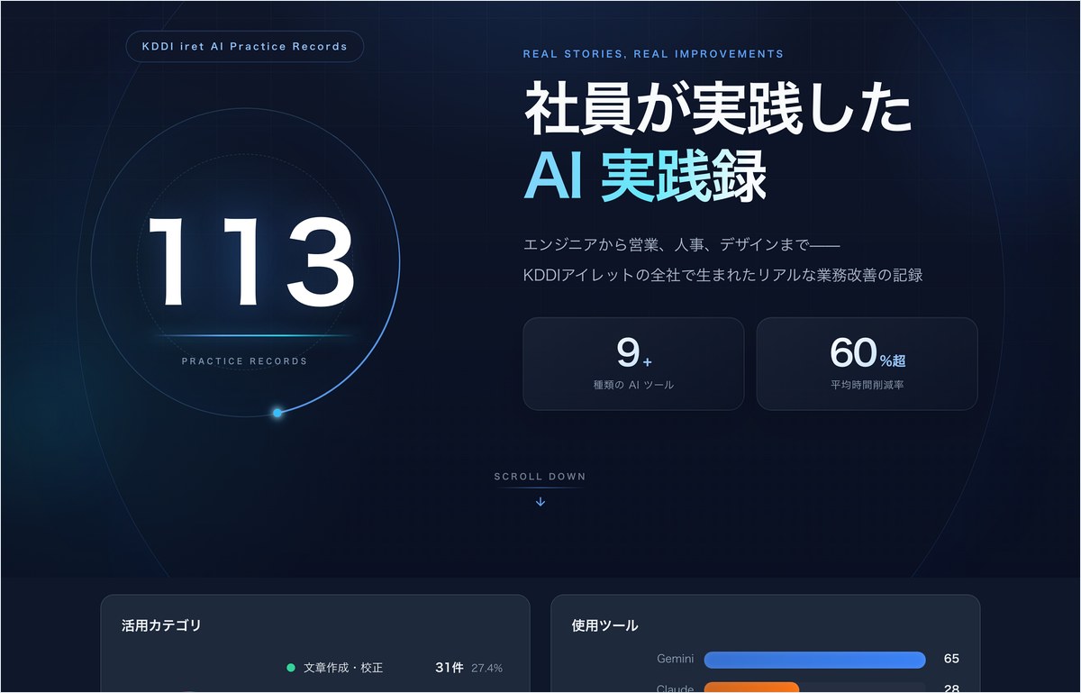Click the 文章作成・校正 category row

point(395,668)
